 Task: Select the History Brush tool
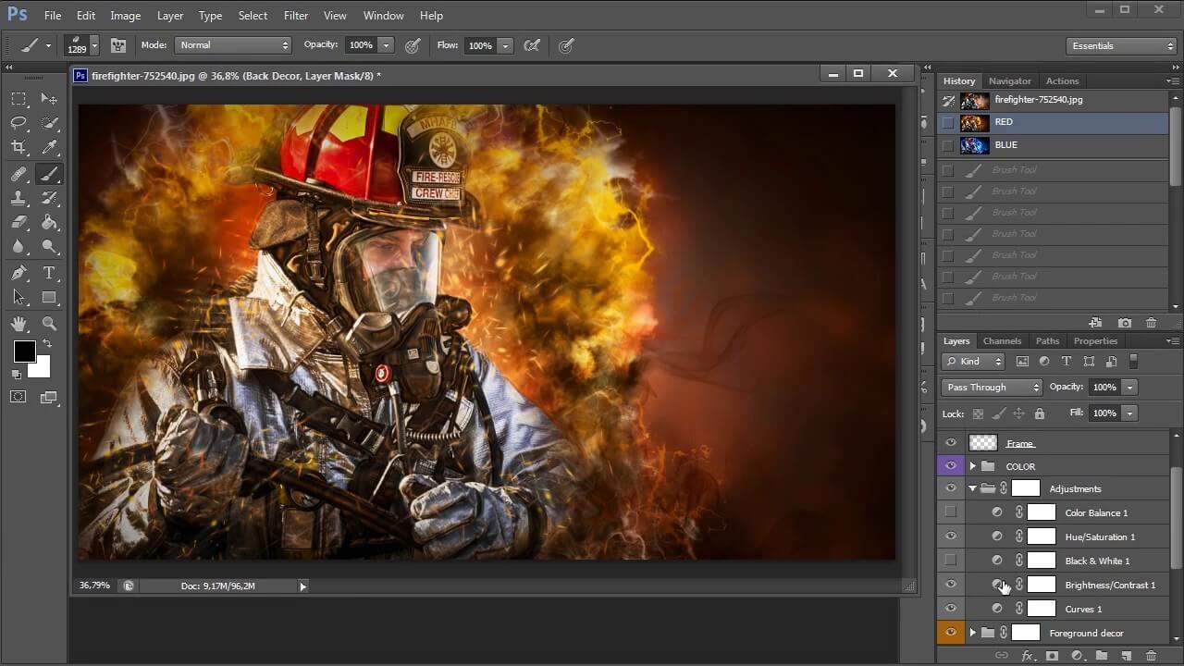click(50, 198)
